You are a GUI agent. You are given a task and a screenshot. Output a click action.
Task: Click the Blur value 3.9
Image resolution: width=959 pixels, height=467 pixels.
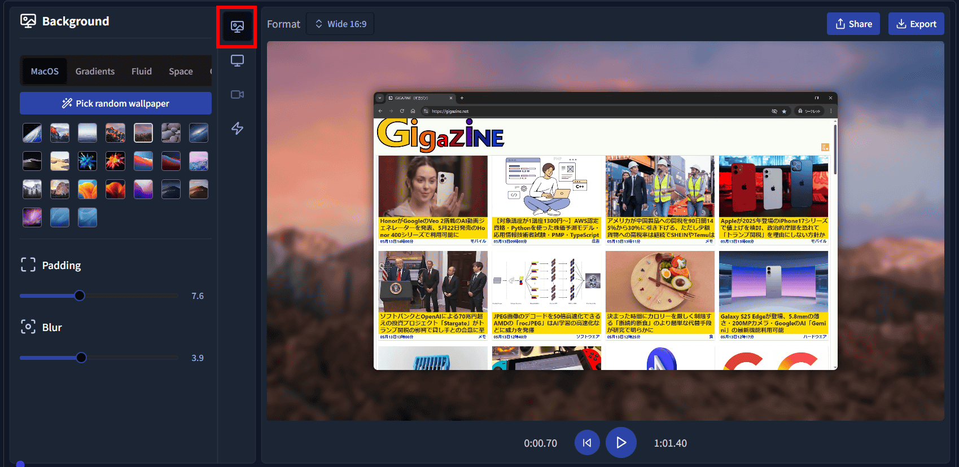(x=198, y=358)
